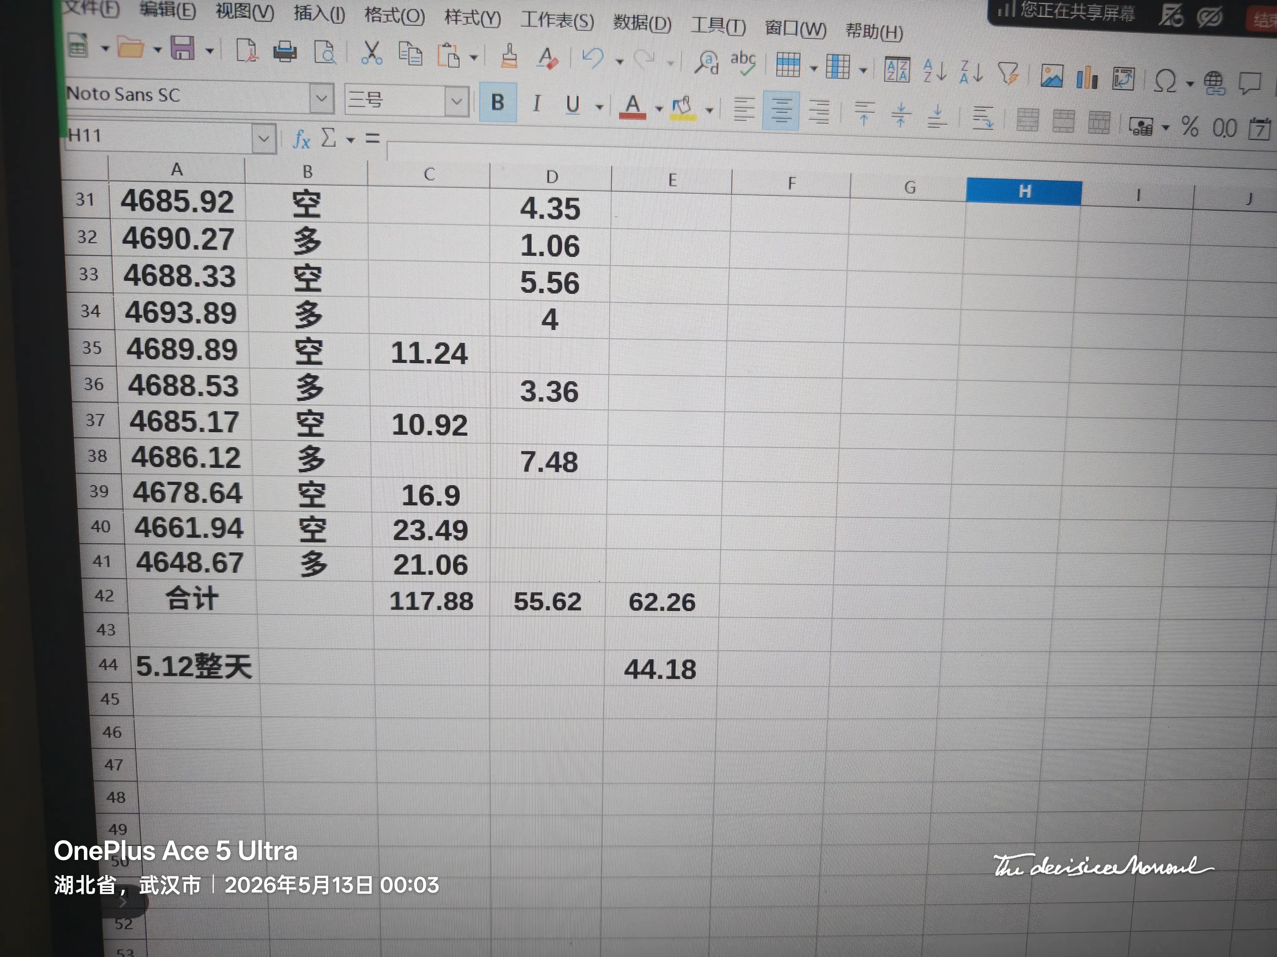Save the document with the floppy icon
The height and width of the screenshot is (957, 1277).
coord(182,49)
